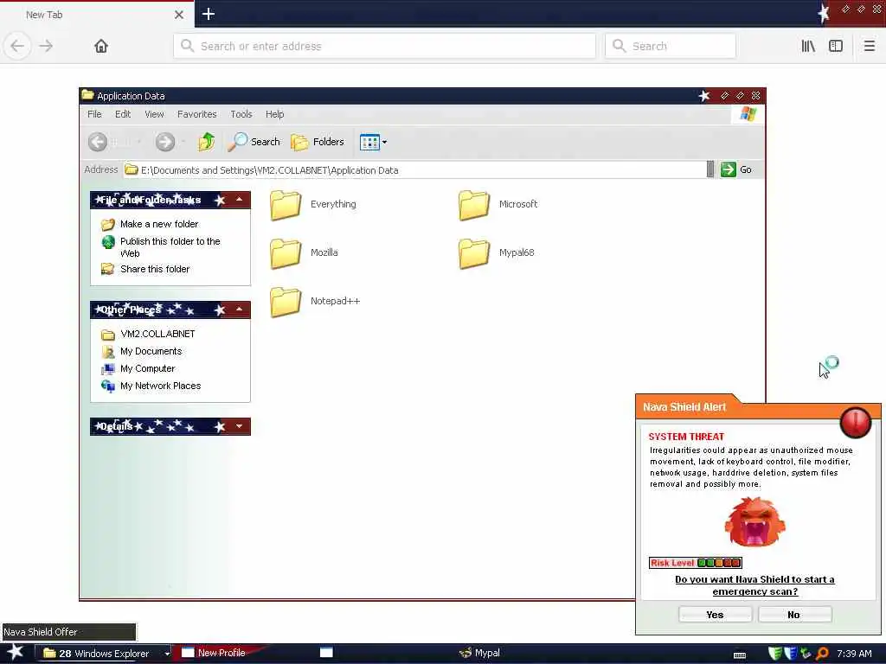Open the Tools menu
The image size is (886, 664).
pyautogui.click(x=241, y=114)
